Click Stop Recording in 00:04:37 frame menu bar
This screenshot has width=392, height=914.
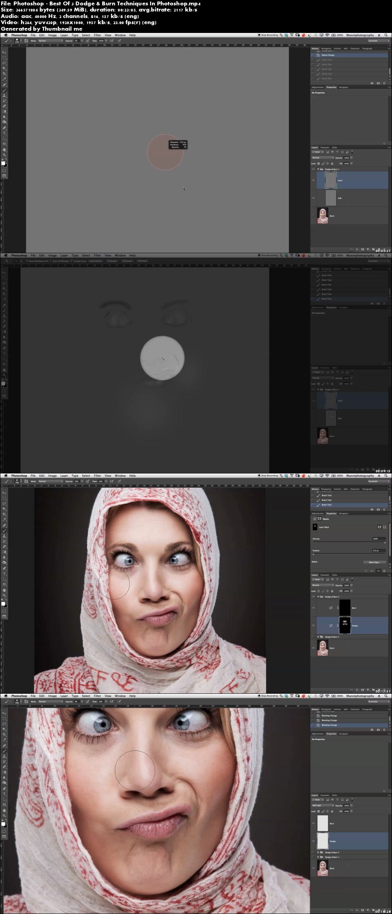(x=268, y=35)
